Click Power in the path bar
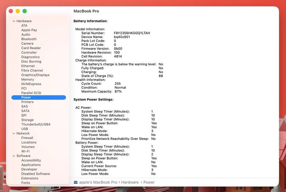Viewport: 286px width, 192px height. [149, 182]
